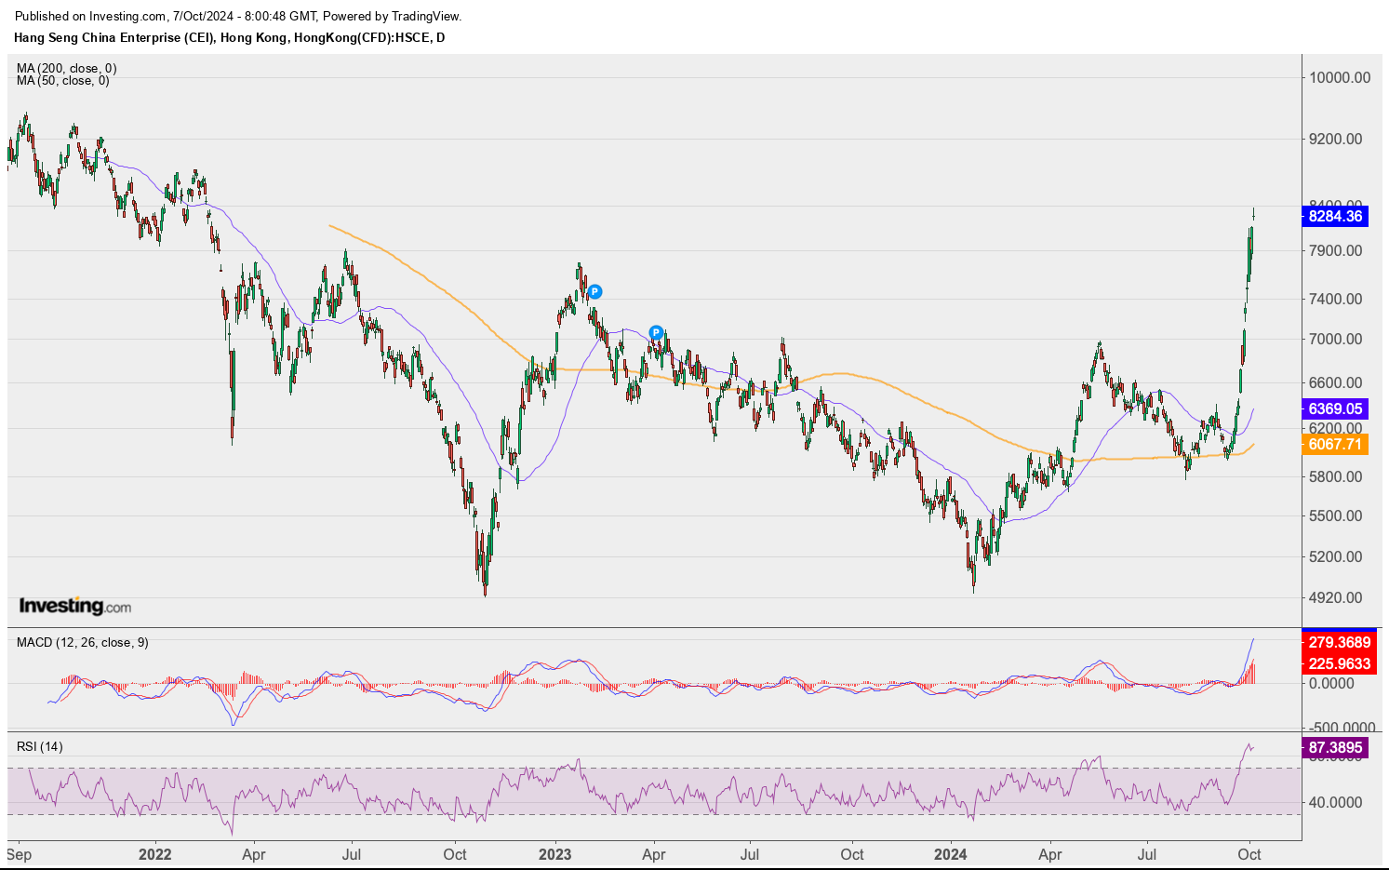The image size is (1389, 870).
Task: Click the purple 6369.05 MA value tag
Action: click(x=1335, y=408)
